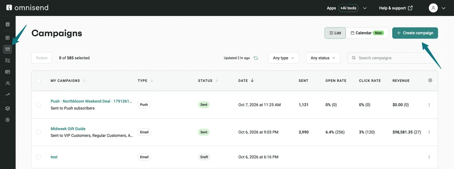Switch to Calendar view
Image resolution: width=454 pixels, height=169 pixels.
point(367,33)
